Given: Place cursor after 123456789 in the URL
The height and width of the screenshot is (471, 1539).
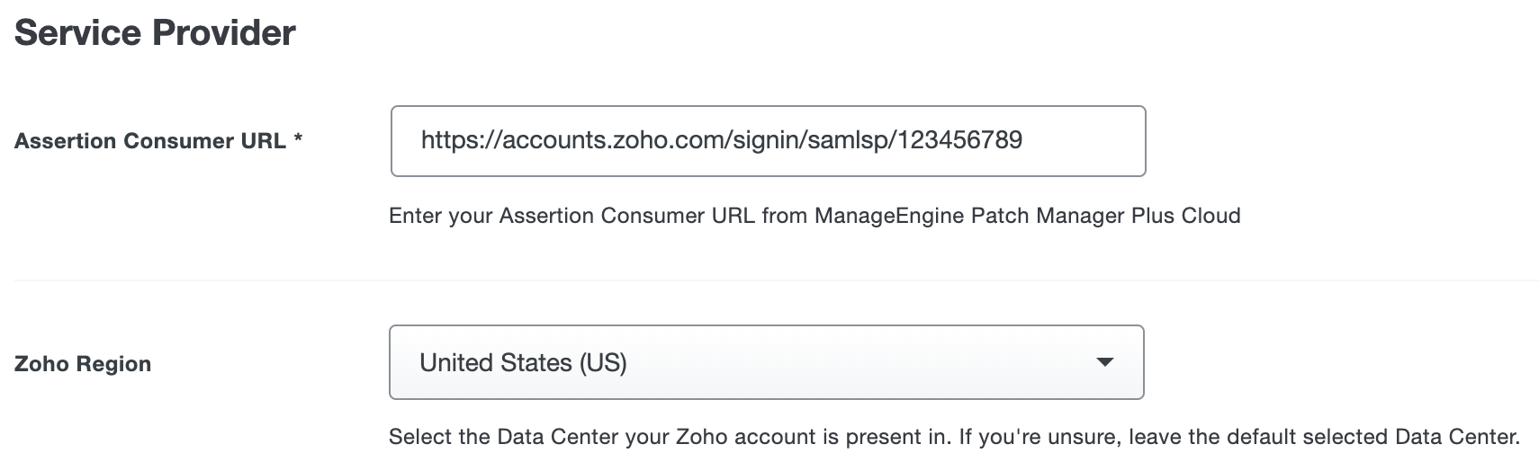Looking at the screenshot, I should point(1024,140).
